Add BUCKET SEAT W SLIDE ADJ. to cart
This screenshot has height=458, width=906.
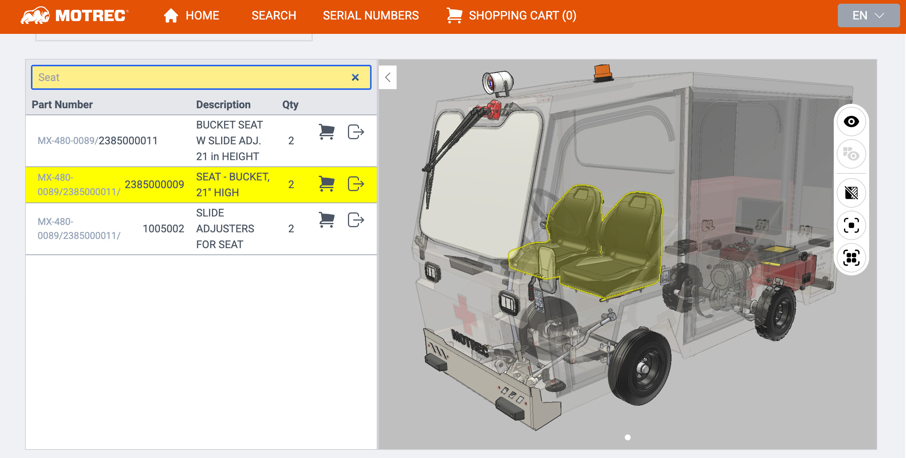pyautogui.click(x=326, y=132)
